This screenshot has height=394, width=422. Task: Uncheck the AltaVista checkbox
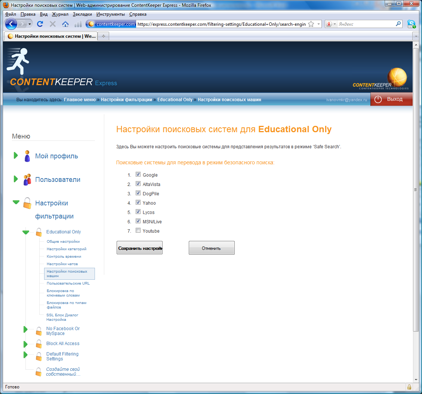[x=138, y=184]
